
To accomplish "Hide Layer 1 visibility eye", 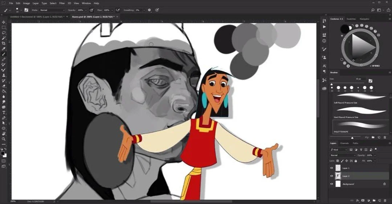I will 332,168.
